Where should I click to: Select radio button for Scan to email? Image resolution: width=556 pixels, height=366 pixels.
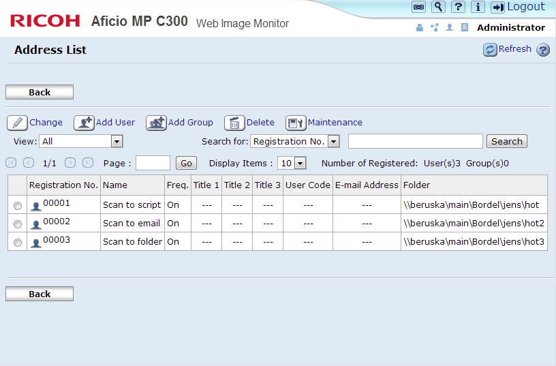pyautogui.click(x=18, y=224)
